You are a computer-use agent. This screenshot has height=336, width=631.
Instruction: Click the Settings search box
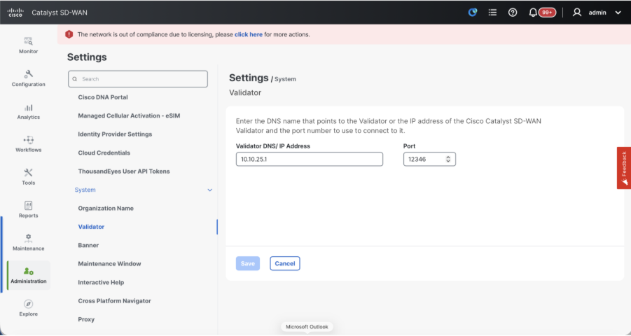point(138,79)
